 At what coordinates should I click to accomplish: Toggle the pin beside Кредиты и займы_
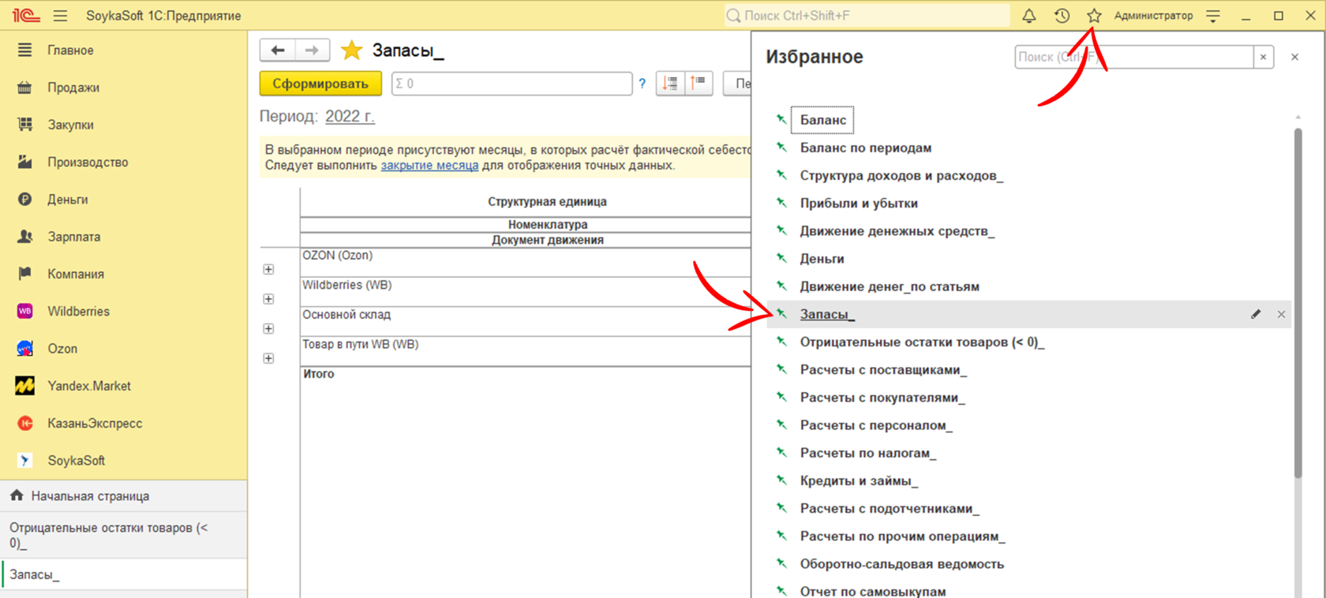click(781, 480)
